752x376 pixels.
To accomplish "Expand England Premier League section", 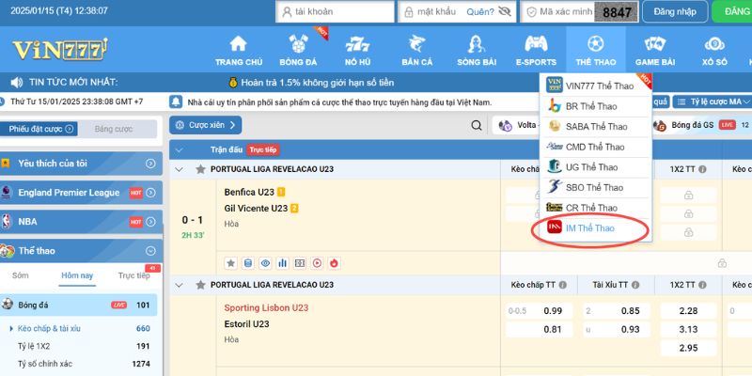I will 150,193.
